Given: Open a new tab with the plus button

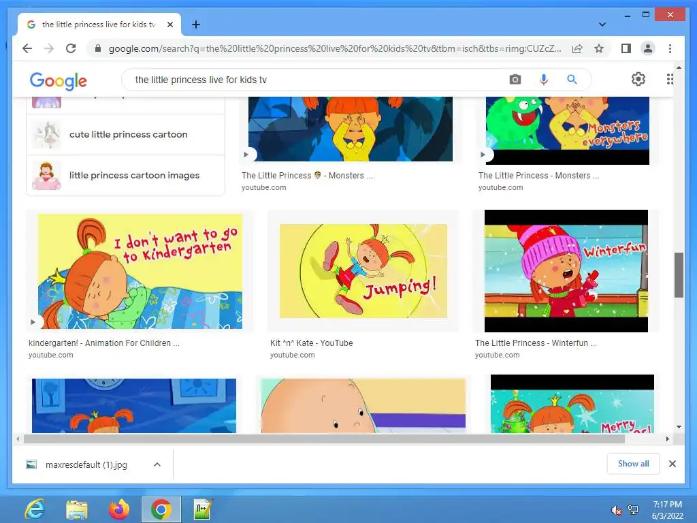Looking at the screenshot, I should pyautogui.click(x=195, y=25).
